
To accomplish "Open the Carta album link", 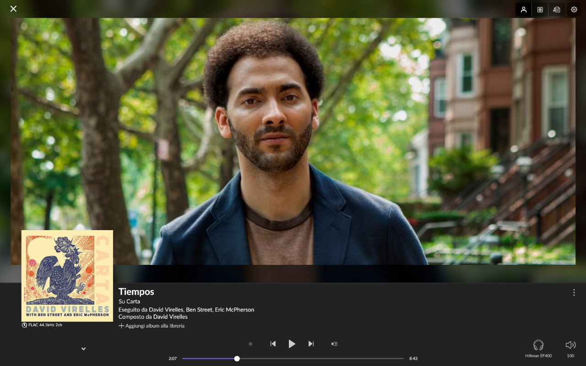I will 133,301.
